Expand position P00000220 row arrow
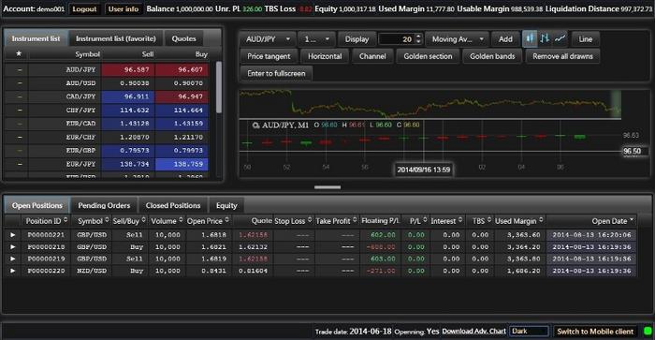Image resolution: width=655 pixels, height=340 pixels. coord(13,271)
